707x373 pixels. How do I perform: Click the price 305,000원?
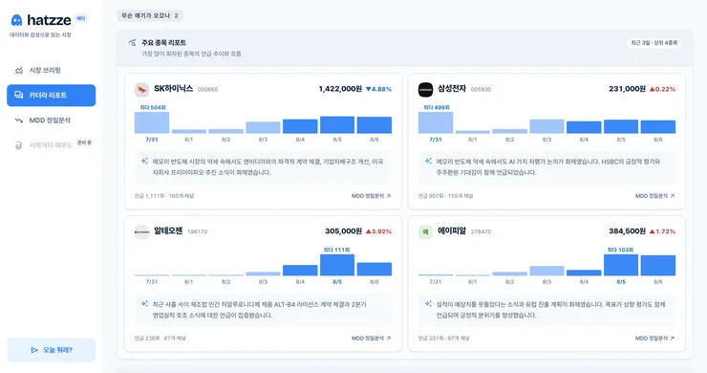pyautogui.click(x=344, y=231)
